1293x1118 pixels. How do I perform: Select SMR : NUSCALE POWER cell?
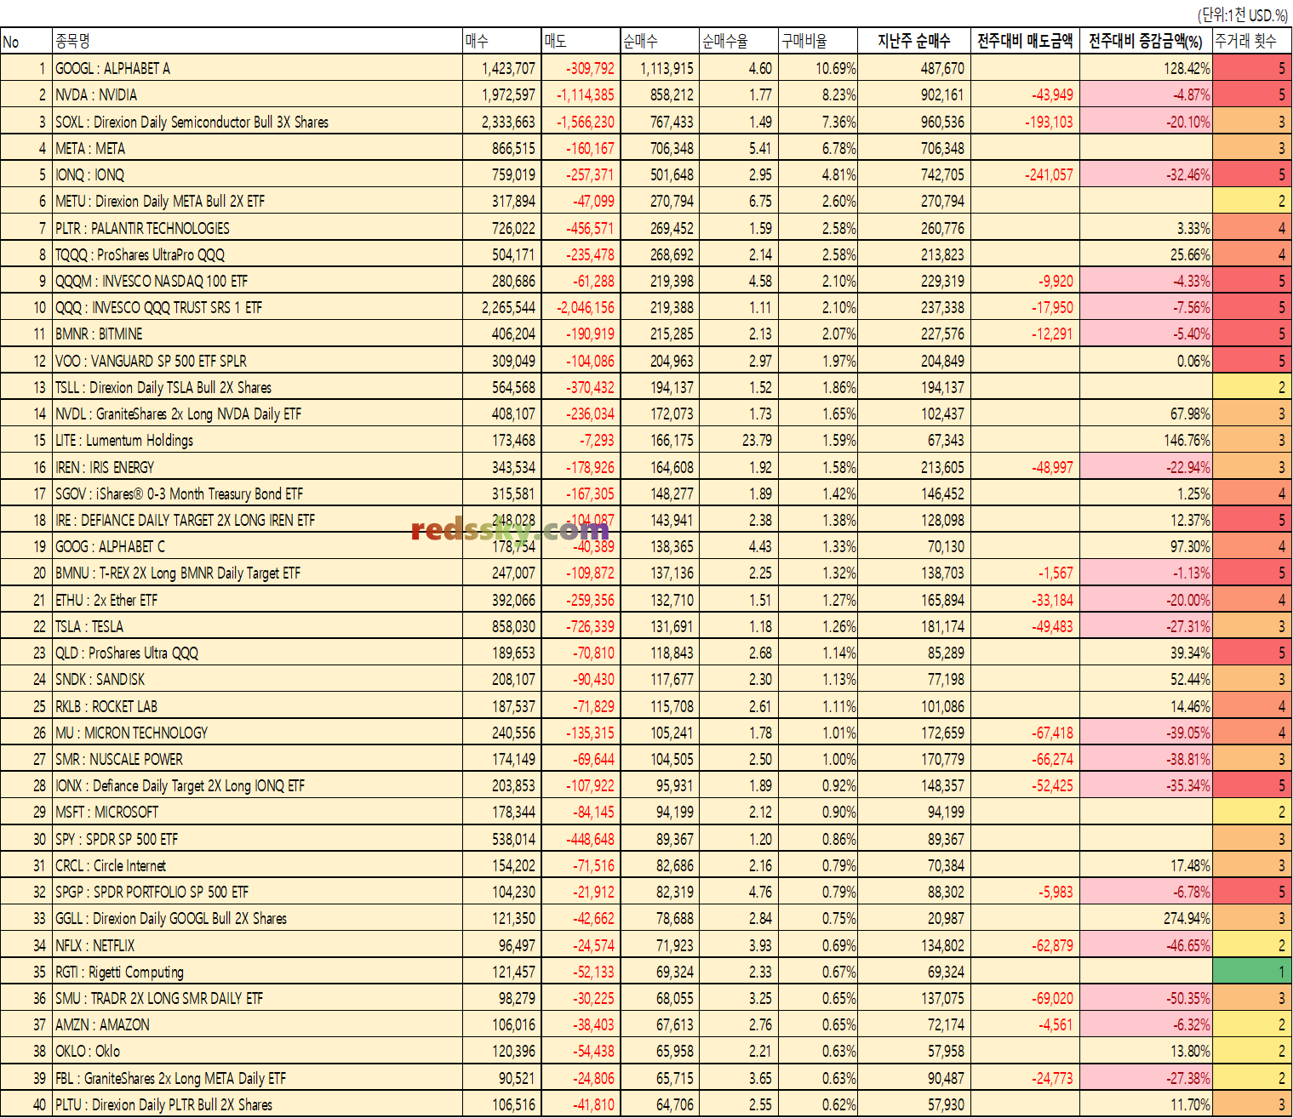point(257,759)
